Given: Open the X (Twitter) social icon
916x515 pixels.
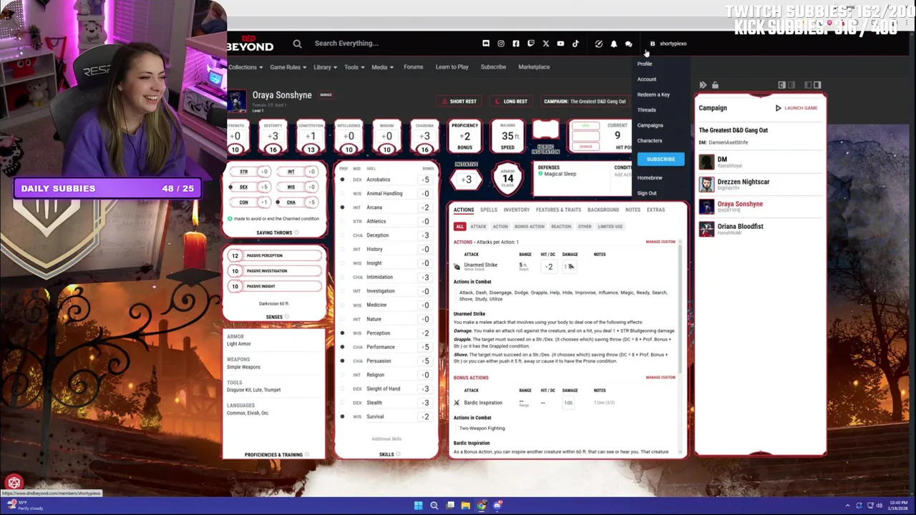Looking at the screenshot, I should point(546,44).
